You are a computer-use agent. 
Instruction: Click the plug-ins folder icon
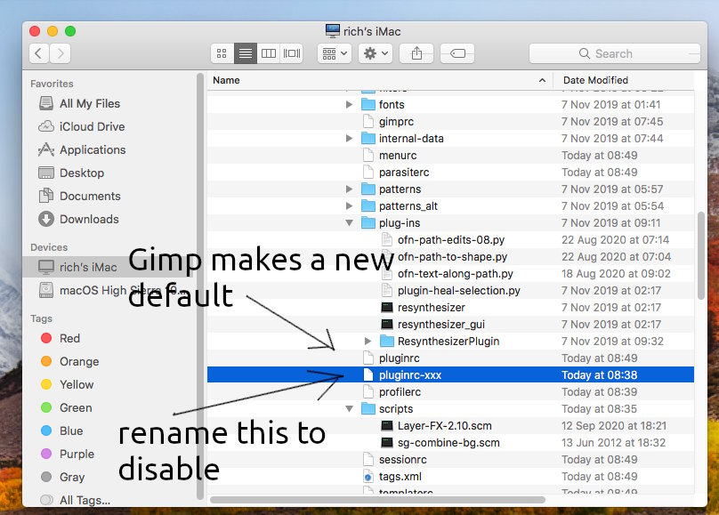(x=368, y=223)
